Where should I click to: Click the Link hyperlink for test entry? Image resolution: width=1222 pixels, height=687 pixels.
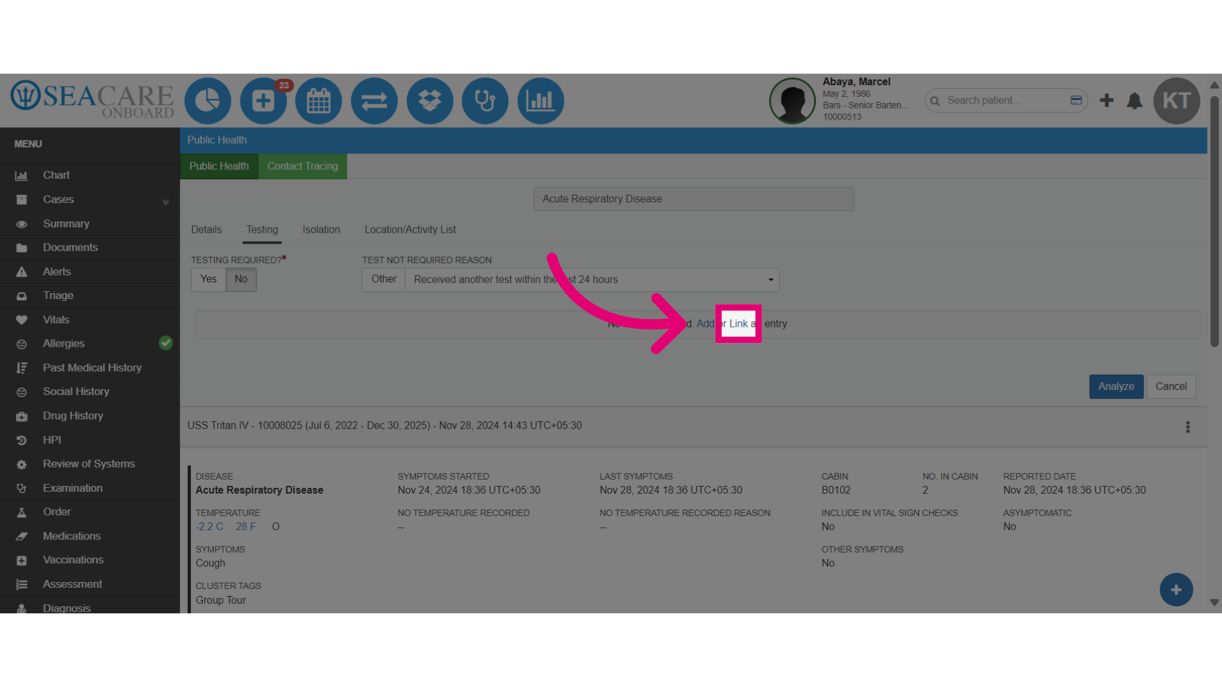click(x=738, y=324)
